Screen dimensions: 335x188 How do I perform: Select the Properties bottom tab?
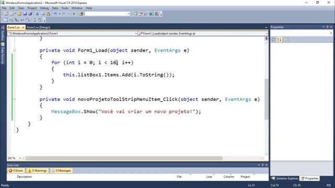coord(309,179)
